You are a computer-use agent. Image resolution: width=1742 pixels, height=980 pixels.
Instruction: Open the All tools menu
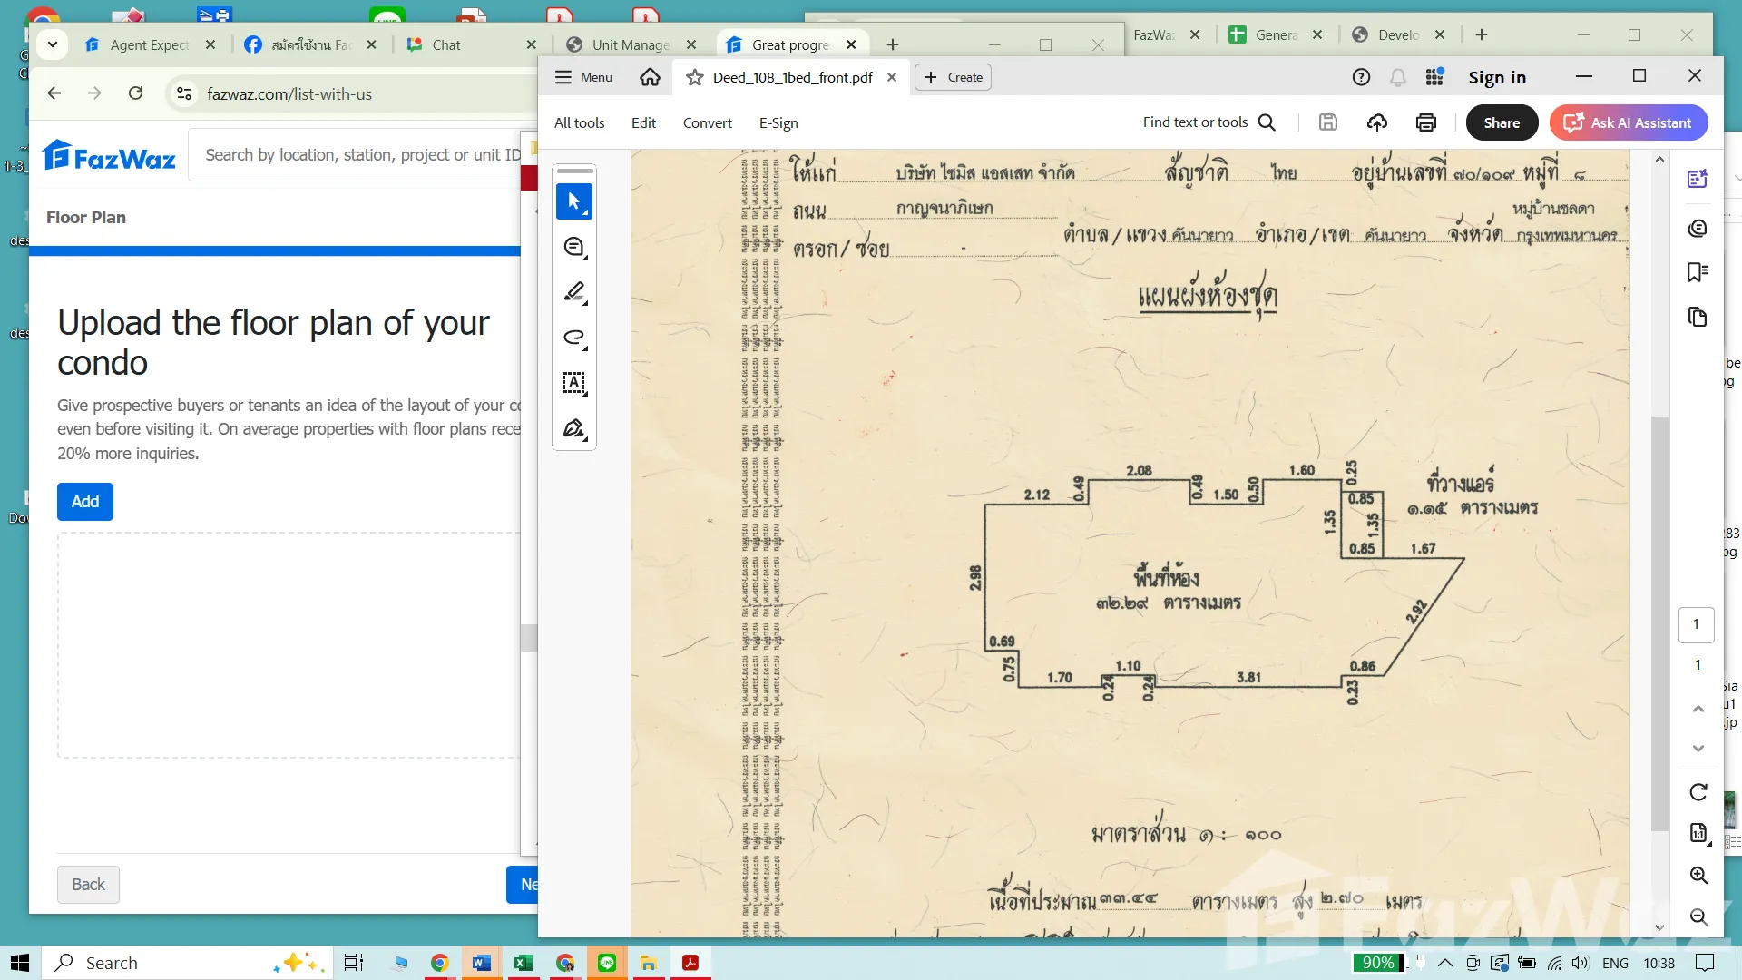(579, 123)
